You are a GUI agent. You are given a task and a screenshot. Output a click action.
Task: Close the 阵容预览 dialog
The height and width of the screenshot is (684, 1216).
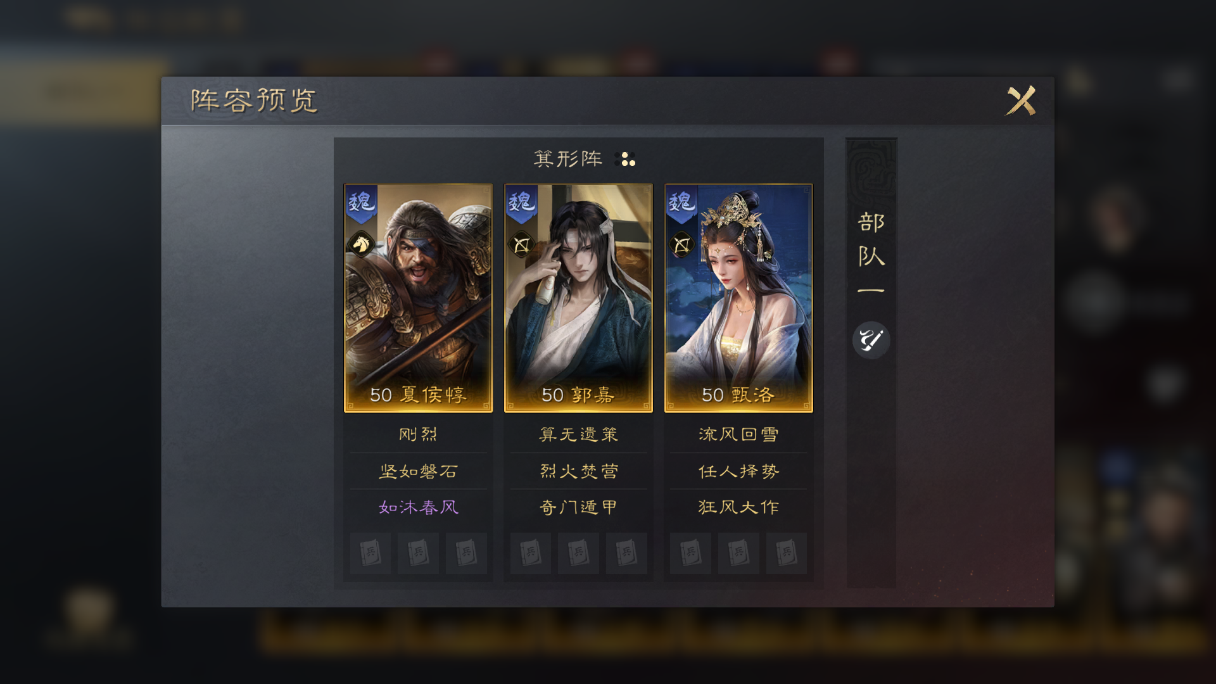point(1021,101)
